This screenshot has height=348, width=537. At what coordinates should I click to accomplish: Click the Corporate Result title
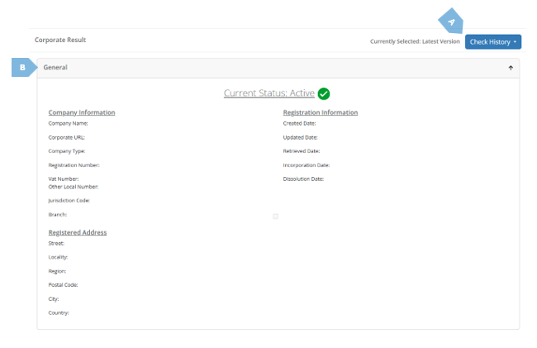pyautogui.click(x=60, y=40)
